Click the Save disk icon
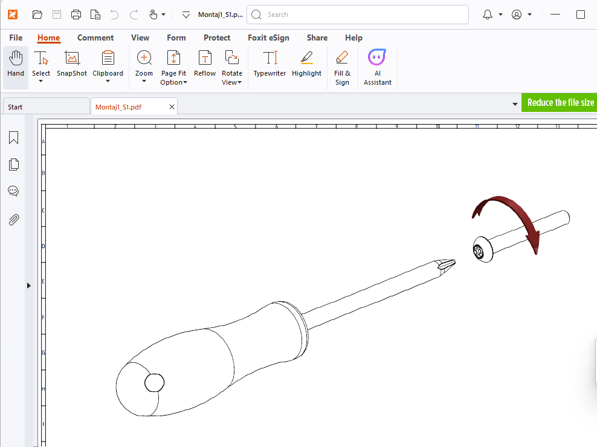 pos(57,15)
